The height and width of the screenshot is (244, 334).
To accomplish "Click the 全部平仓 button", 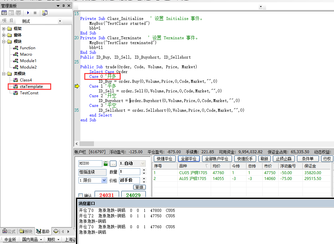I will pyautogui.click(x=189, y=159).
